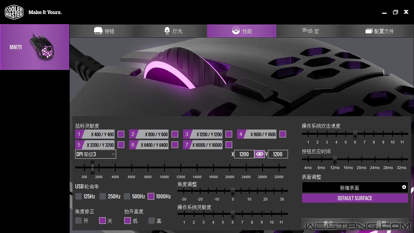Click the 应用 apply button

[x=381, y=224]
